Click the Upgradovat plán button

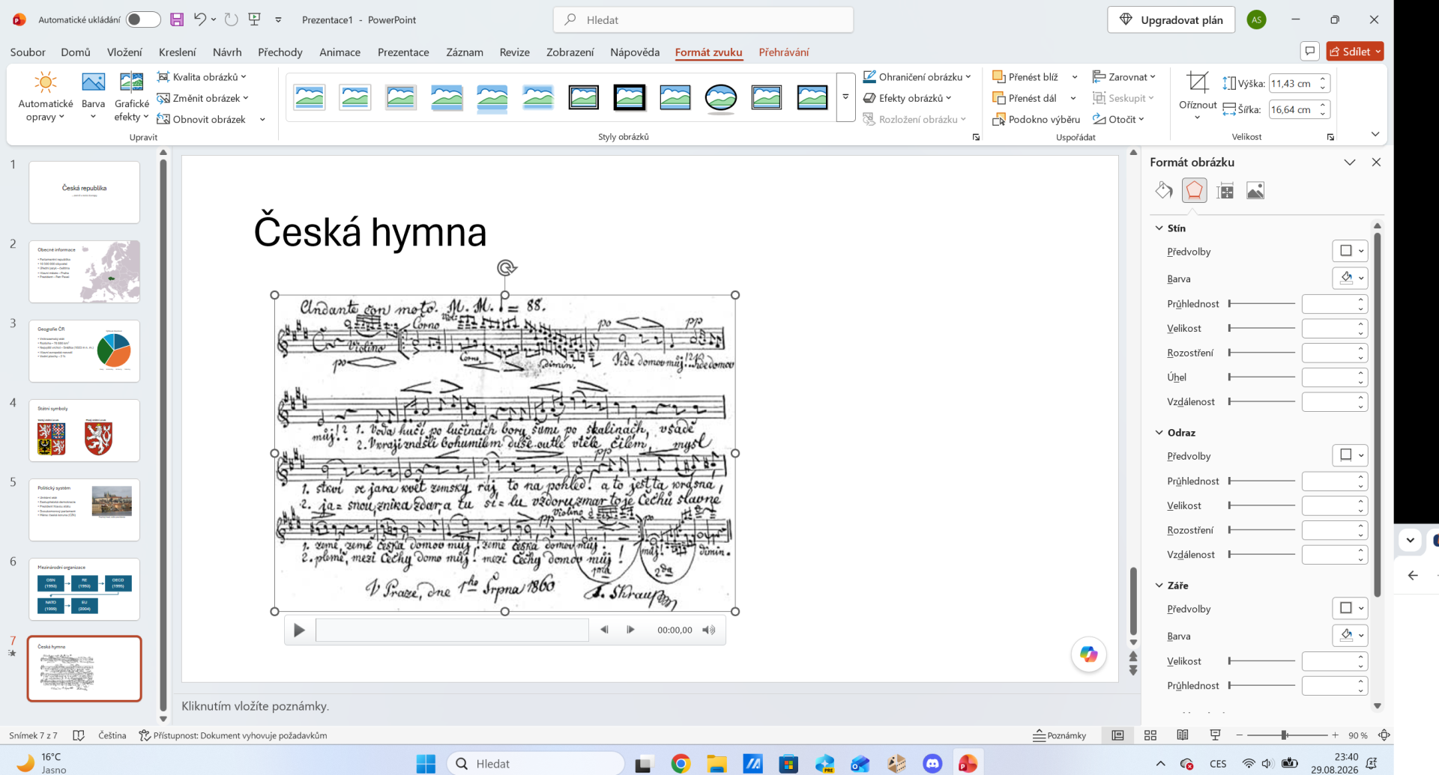click(1171, 20)
